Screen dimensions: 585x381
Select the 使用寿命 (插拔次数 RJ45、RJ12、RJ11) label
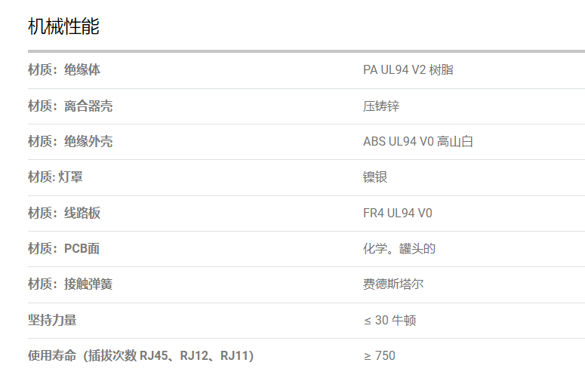pyautogui.click(x=140, y=355)
